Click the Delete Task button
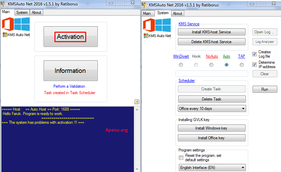This screenshot has width=281, height=172. click(212, 99)
